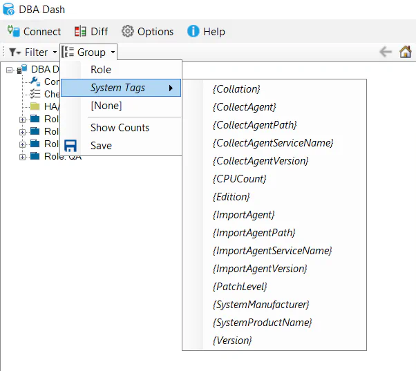Open the Options gear menu
Image resolution: width=416 pixels, height=371 pixels.
point(147,32)
